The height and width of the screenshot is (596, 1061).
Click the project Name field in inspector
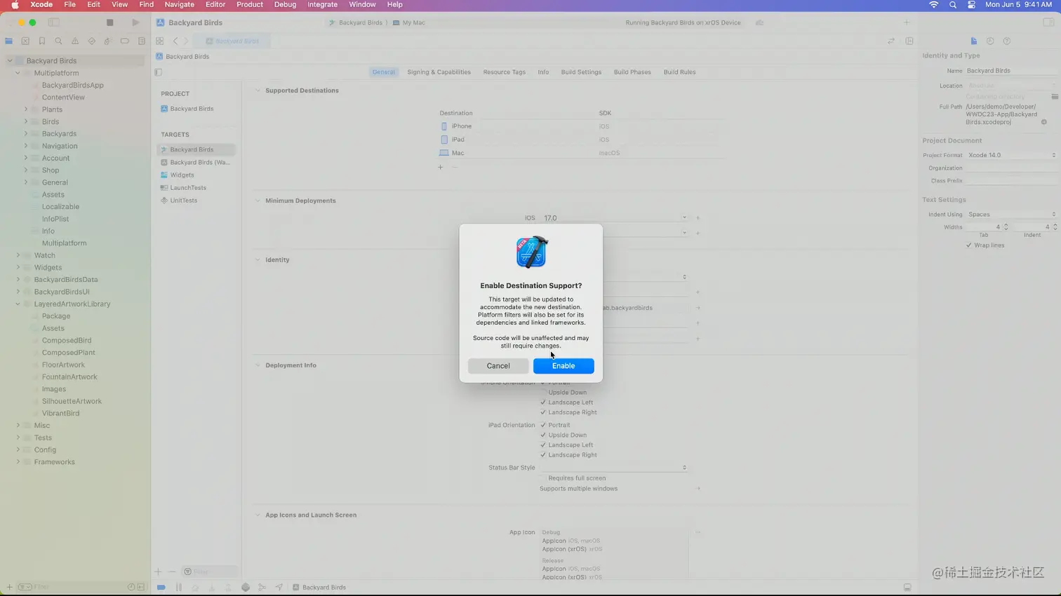pos(1011,71)
